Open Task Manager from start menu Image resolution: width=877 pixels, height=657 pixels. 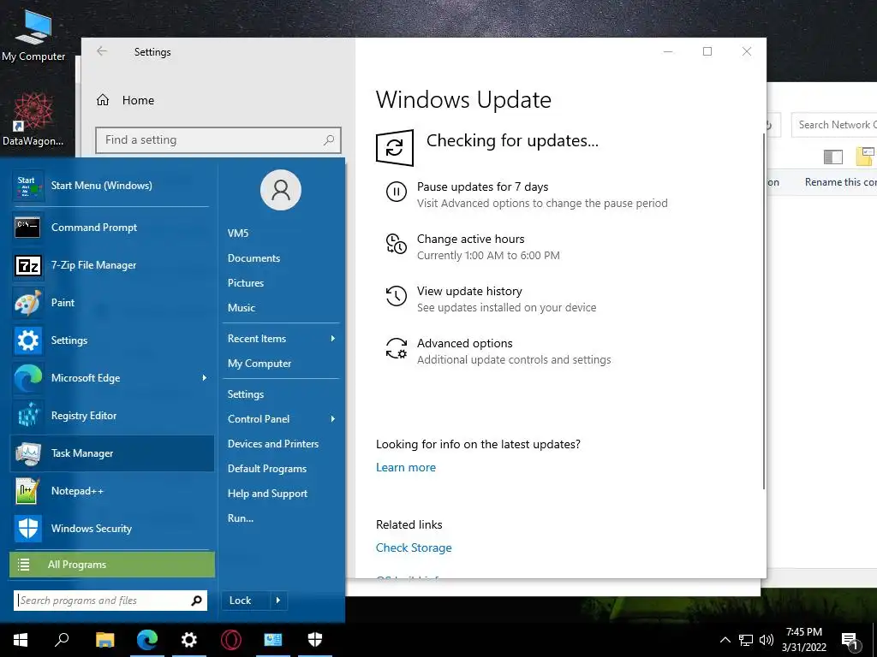112,453
